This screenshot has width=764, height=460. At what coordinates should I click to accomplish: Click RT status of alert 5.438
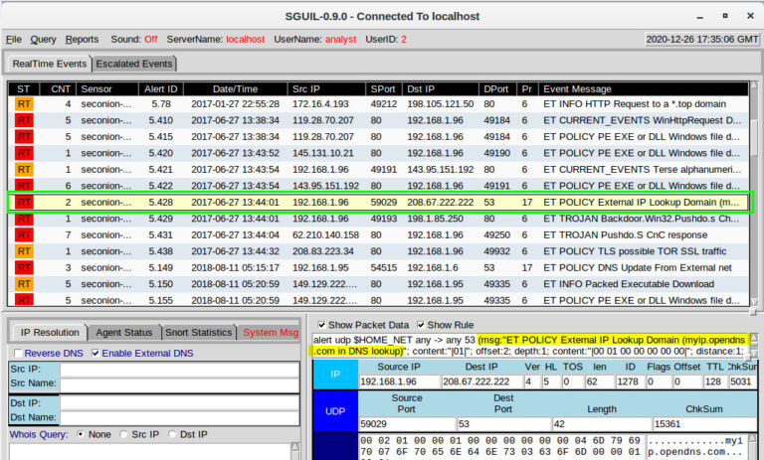click(x=24, y=251)
